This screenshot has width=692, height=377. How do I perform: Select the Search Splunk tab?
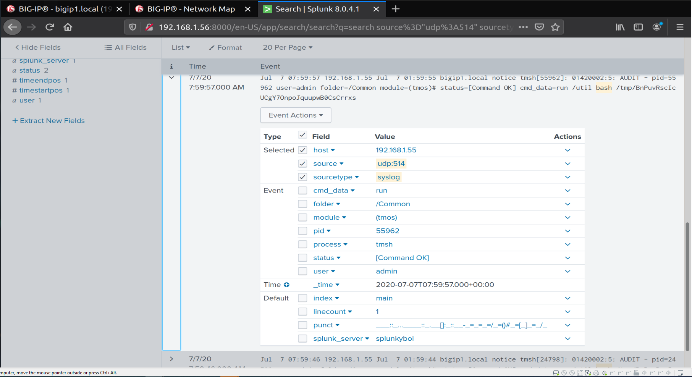(322, 9)
